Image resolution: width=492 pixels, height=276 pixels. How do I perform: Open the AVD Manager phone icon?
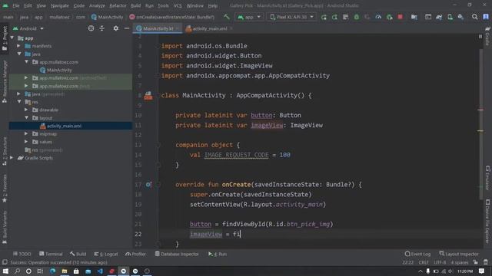coord(450,17)
